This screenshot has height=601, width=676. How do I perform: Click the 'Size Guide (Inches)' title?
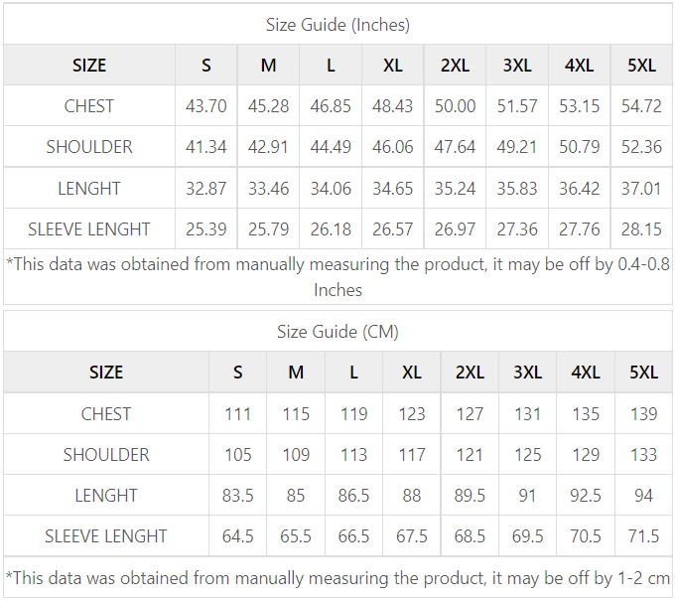point(338,25)
